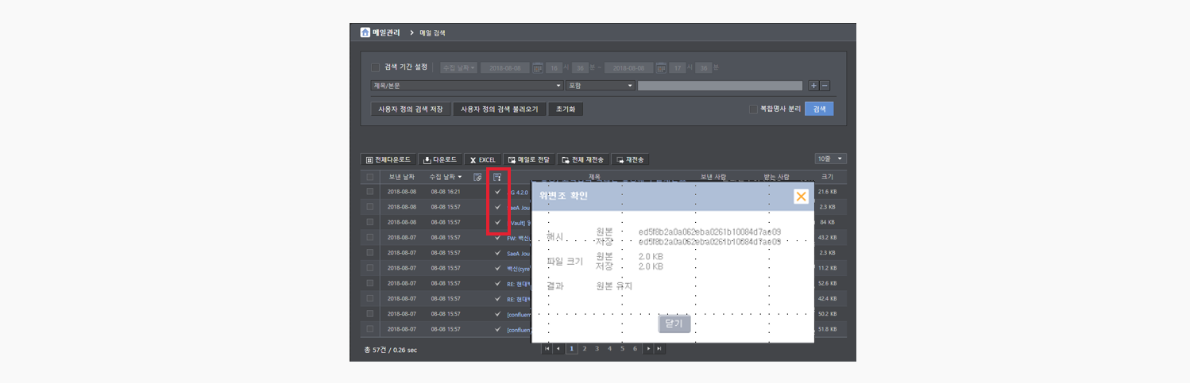
Task: Click the home icon beside 메일관리
Action: pos(365,33)
